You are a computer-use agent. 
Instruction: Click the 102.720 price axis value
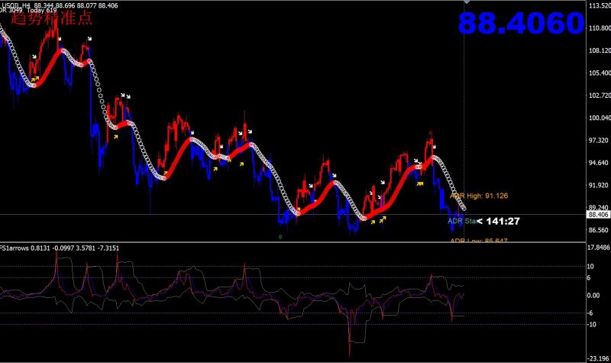(x=600, y=96)
